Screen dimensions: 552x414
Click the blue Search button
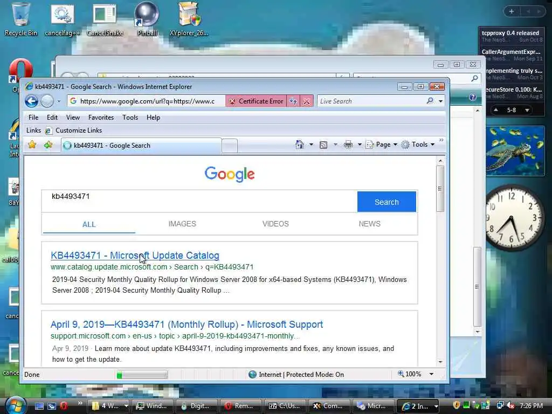(x=387, y=202)
